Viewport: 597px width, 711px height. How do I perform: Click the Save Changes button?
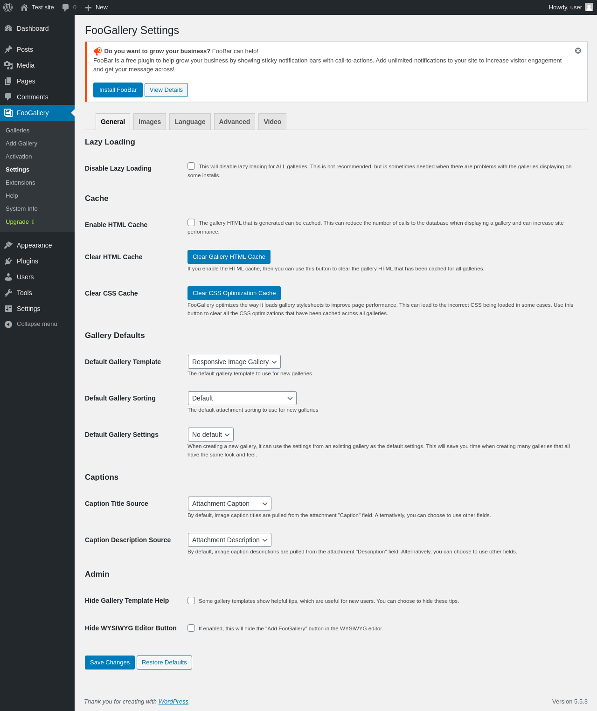tap(110, 663)
